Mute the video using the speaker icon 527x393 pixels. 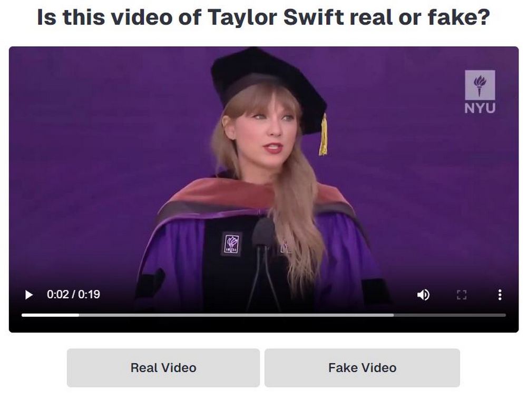pos(423,295)
